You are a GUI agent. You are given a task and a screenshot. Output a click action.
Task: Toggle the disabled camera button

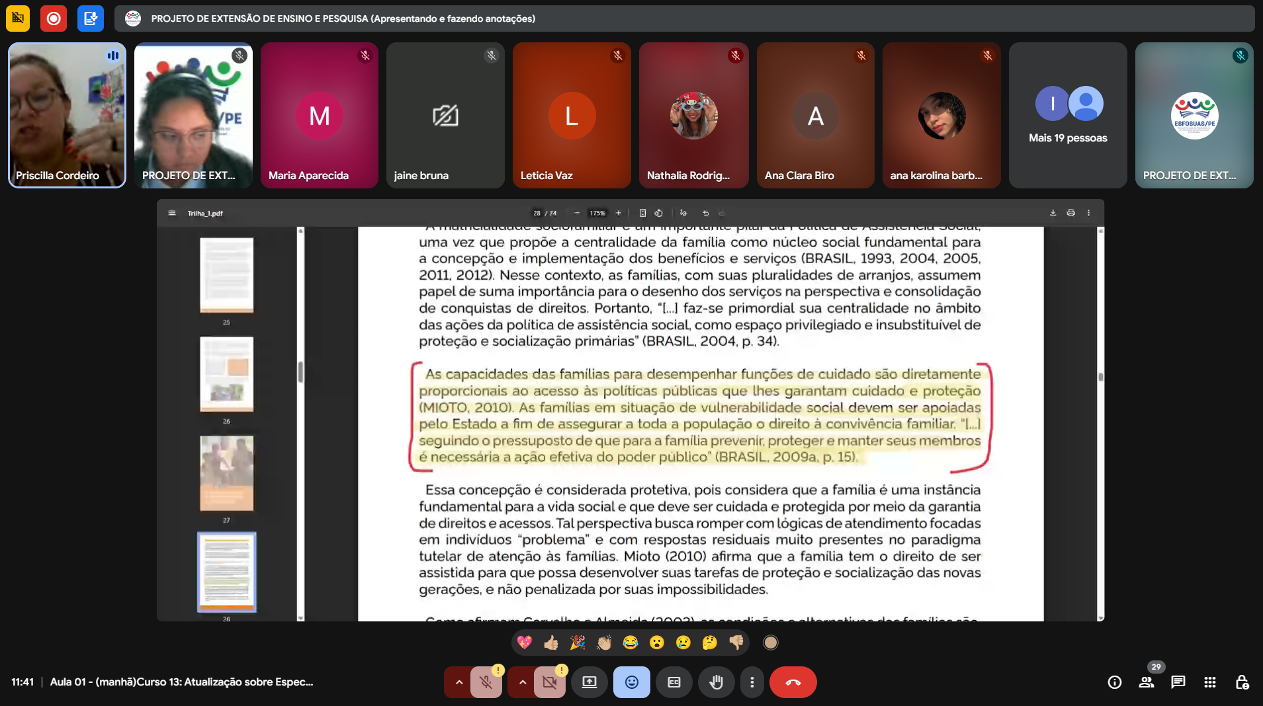[549, 682]
